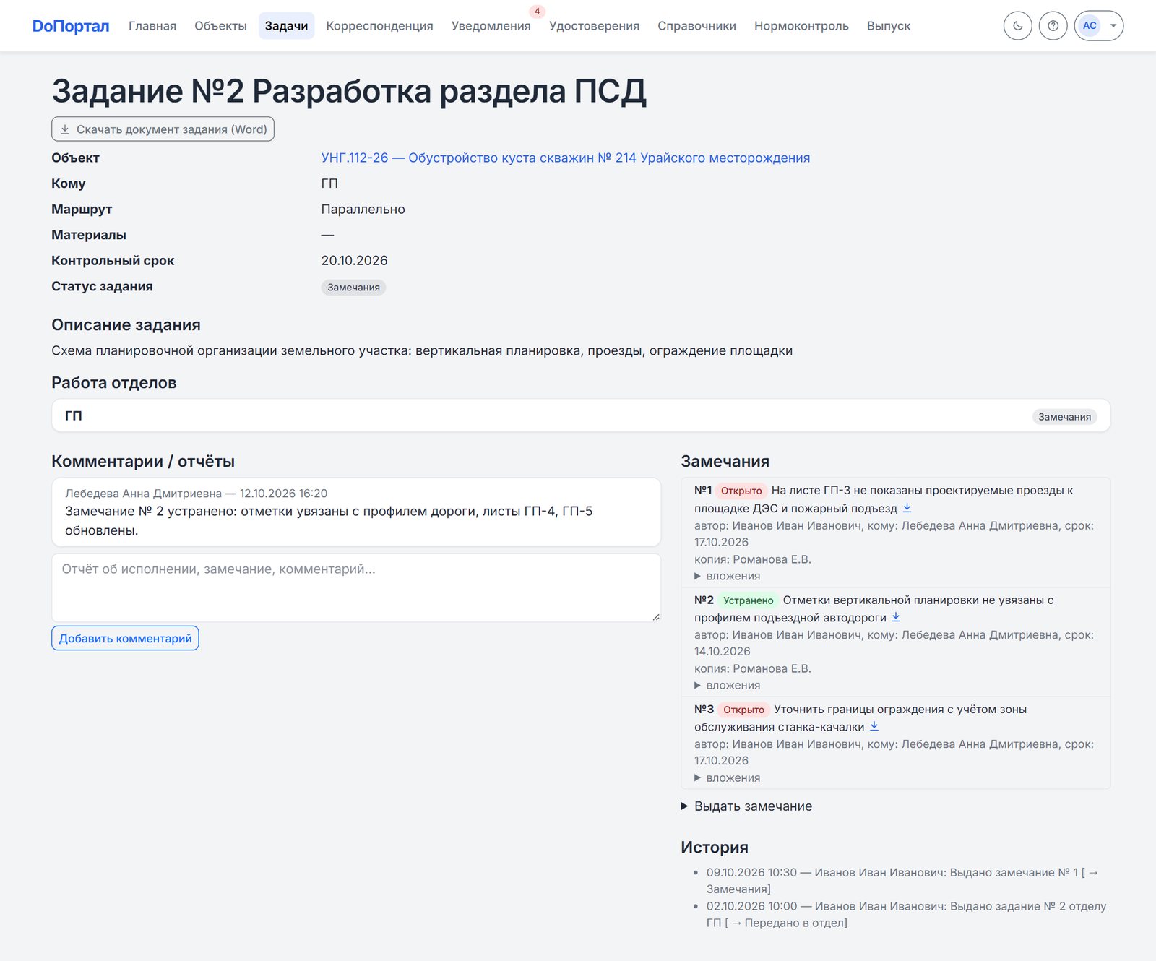Click the control date 20.10.2026
Image resolution: width=1156 pixels, height=961 pixels.
point(355,260)
